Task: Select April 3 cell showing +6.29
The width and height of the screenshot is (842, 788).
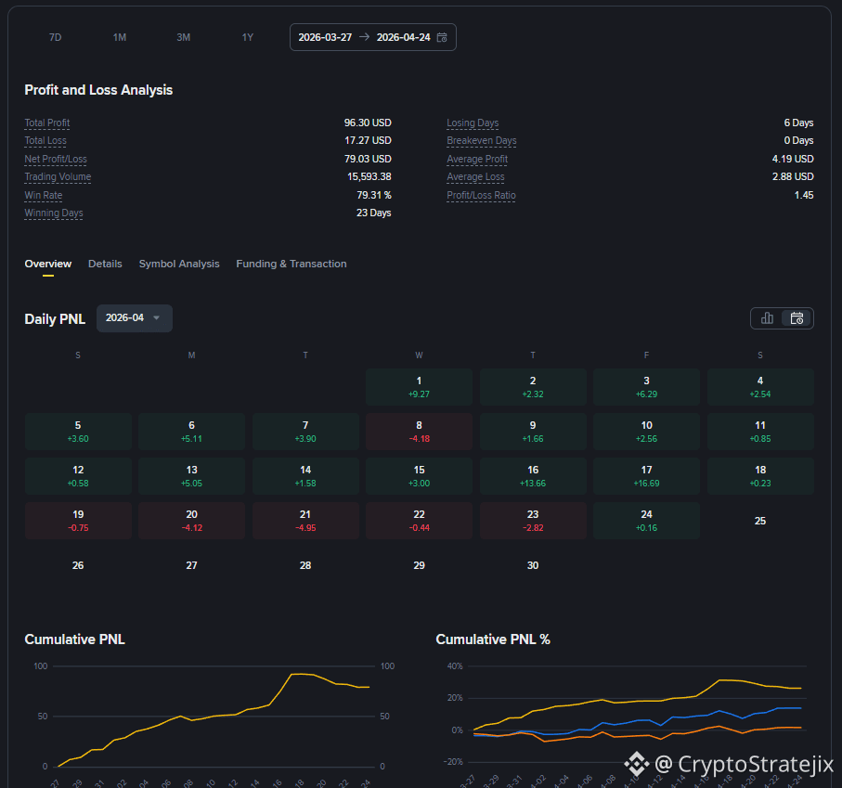Action: point(646,387)
